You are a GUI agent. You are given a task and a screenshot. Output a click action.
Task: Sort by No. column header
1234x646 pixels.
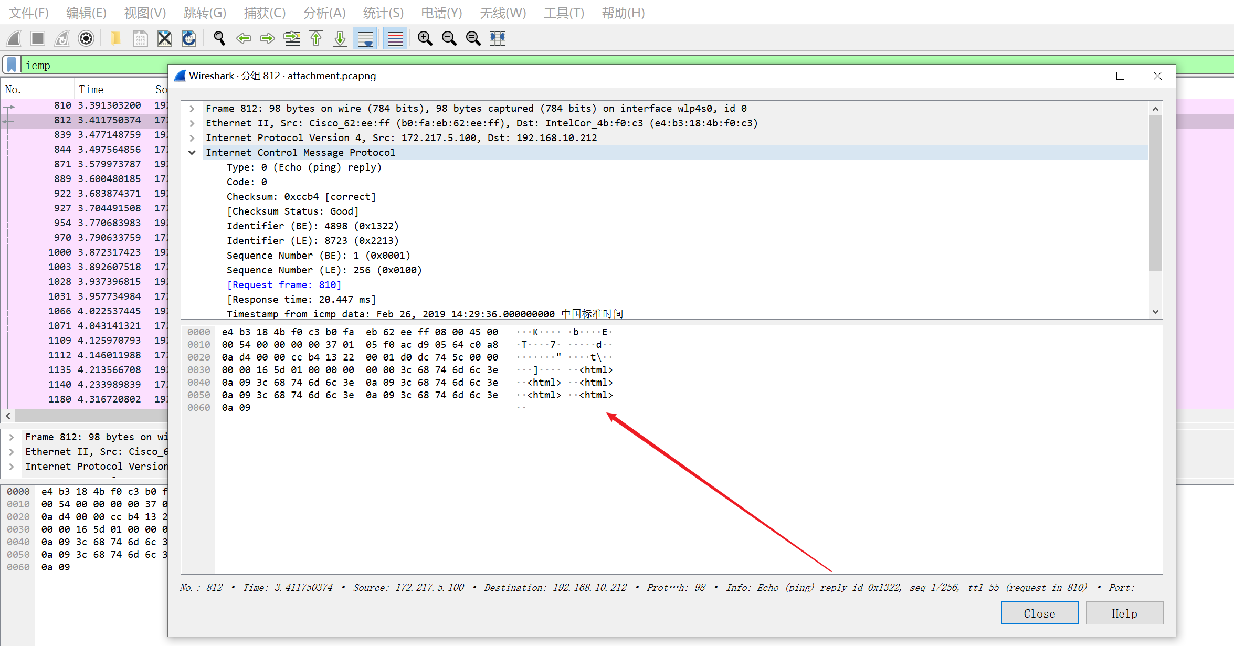point(38,90)
